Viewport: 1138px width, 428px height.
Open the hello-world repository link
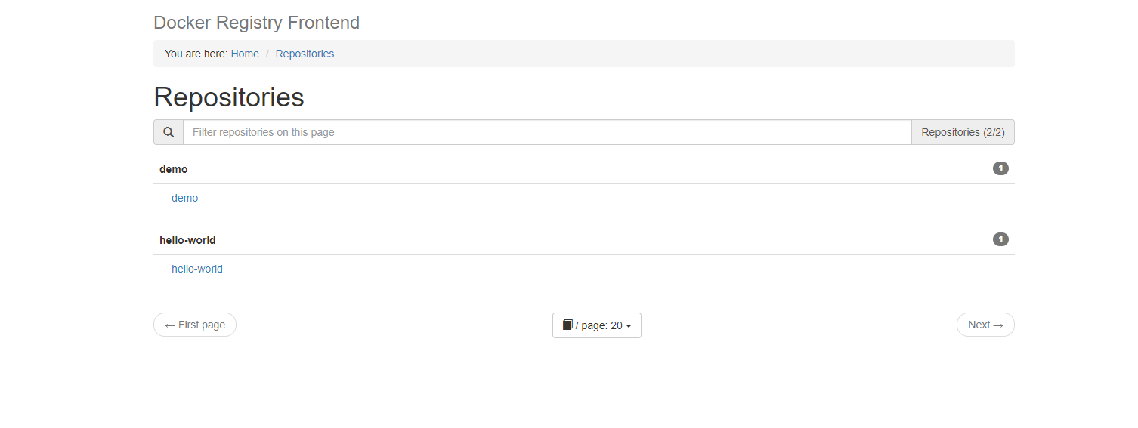[196, 269]
